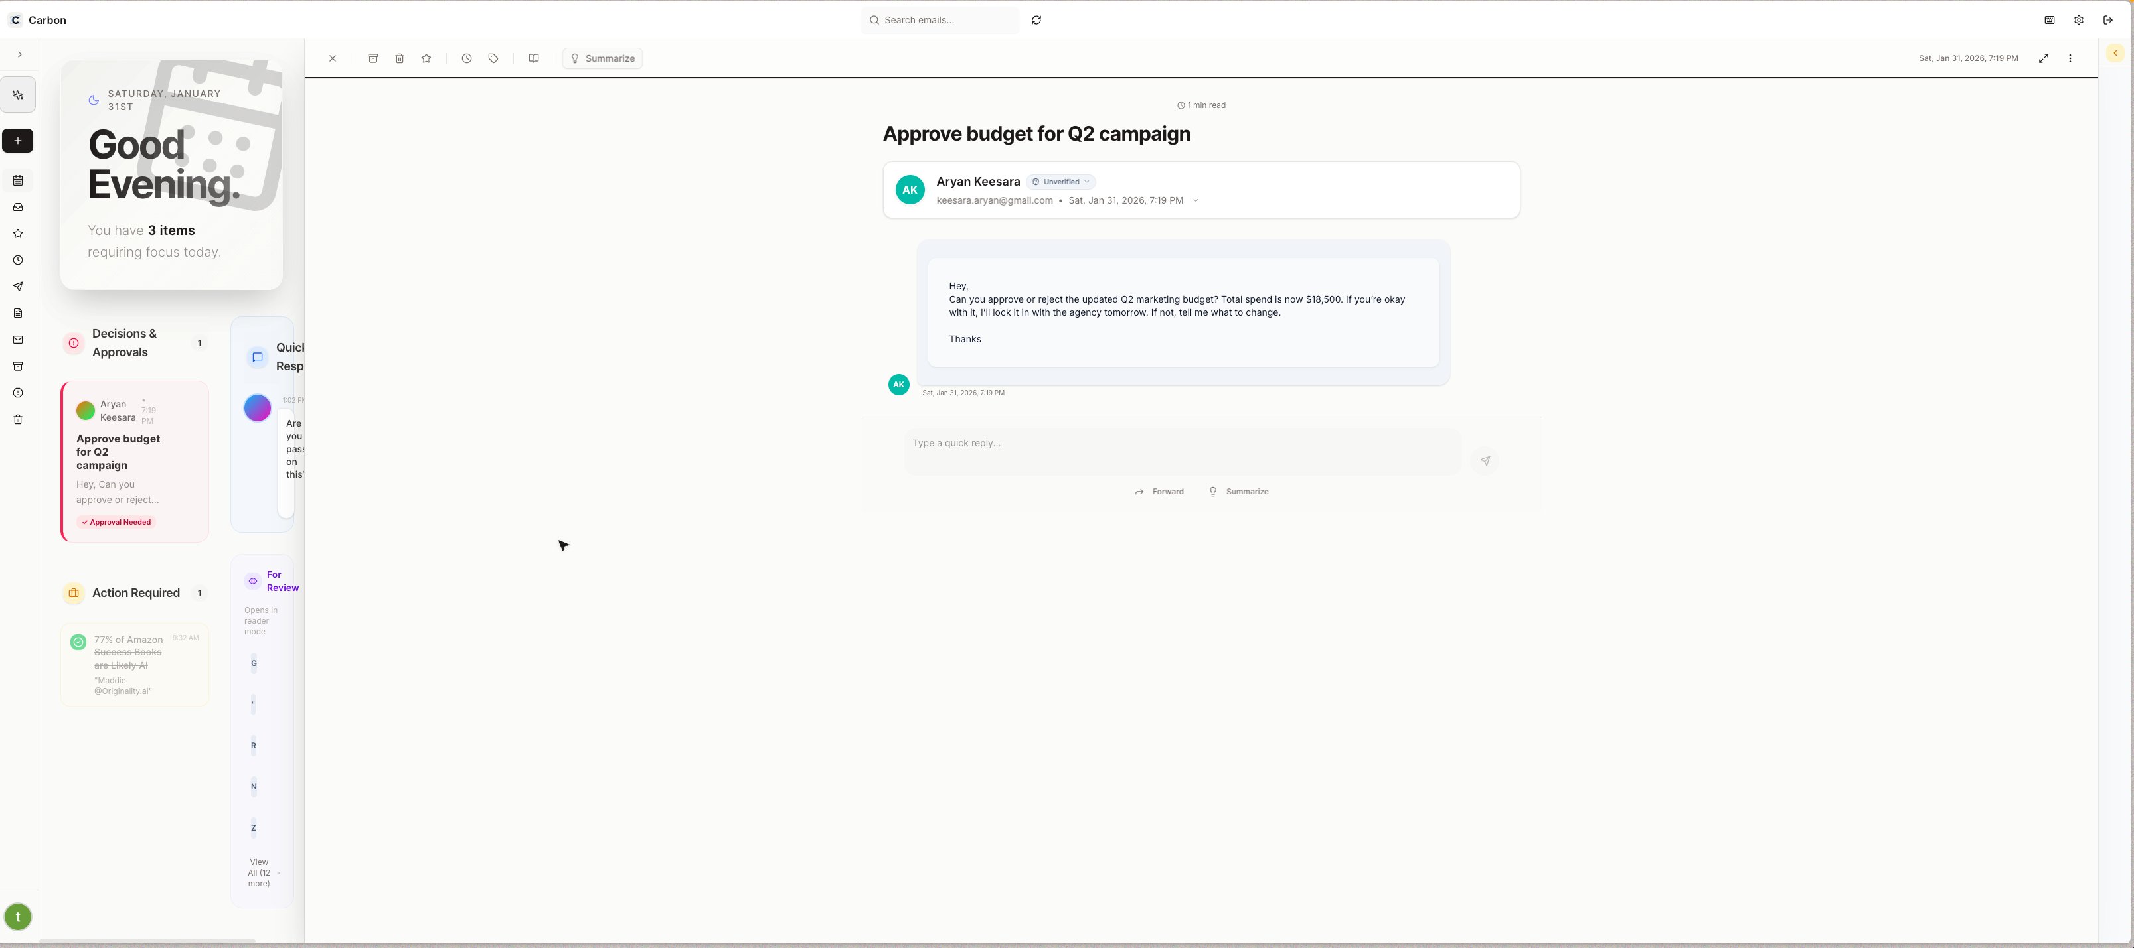
Task: Open the email in reader mode
Action: click(534, 58)
